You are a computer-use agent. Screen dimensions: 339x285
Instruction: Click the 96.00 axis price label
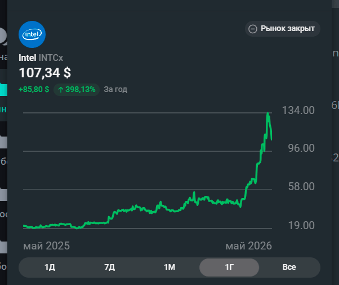click(x=301, y=148)
